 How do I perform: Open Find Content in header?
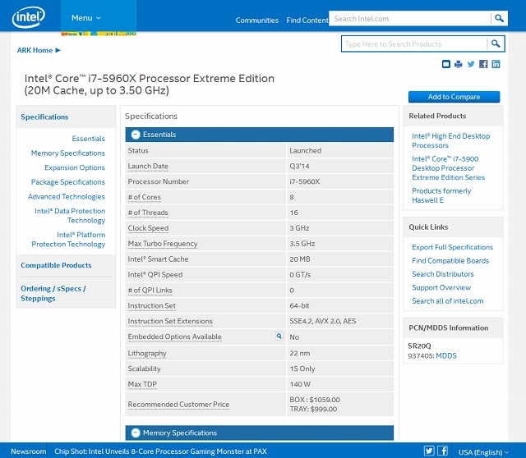click(x=307, y=20)
